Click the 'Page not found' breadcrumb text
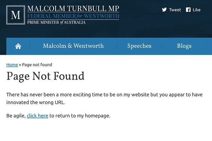Image resolution: width=212 pixels, height=141 pixels. click(37, 65)
